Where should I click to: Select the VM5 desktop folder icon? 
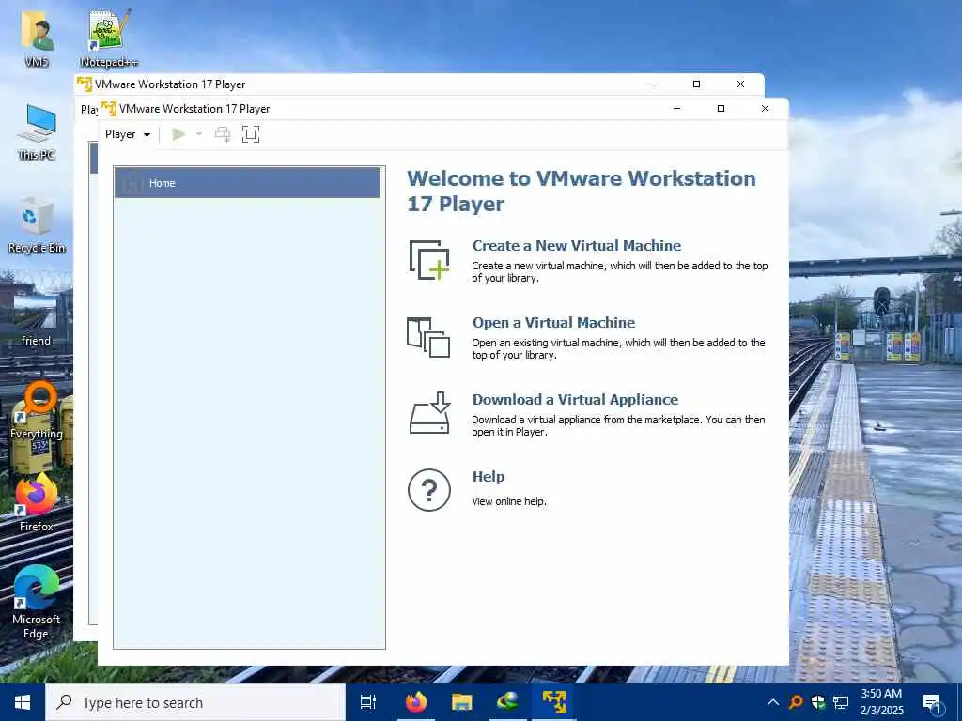pyautogui.click(x=37, y=38)
